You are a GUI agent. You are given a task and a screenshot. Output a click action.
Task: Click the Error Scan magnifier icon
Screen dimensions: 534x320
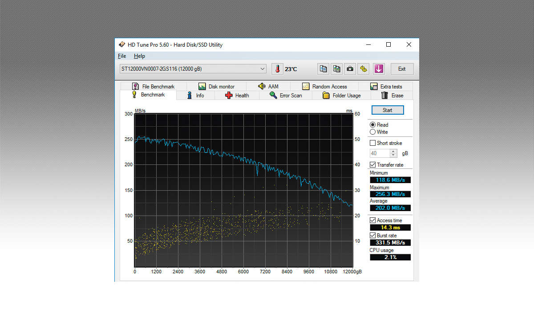coord(273,95)
